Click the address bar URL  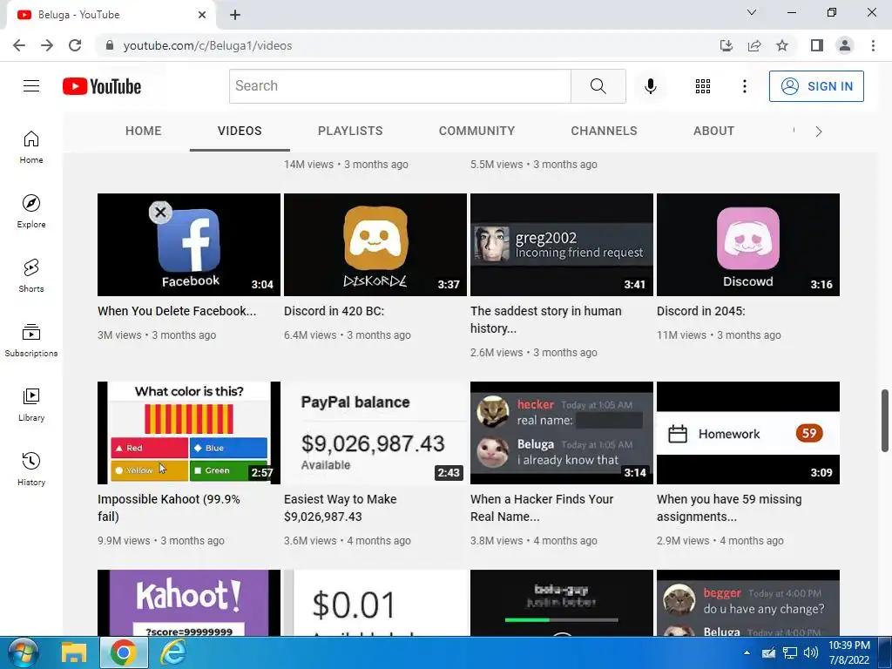click(207, 45)
